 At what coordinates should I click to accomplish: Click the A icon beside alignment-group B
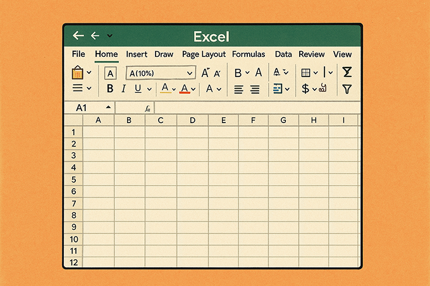click(x=259, y=73)
